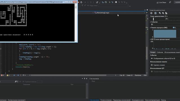Toggle bookmark icon in the toolbar
This screenshot has height=101, width=180.
tap(116, 2)
